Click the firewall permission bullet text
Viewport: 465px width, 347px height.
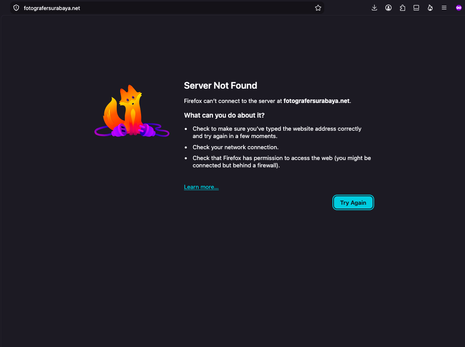tap(282, 162)
